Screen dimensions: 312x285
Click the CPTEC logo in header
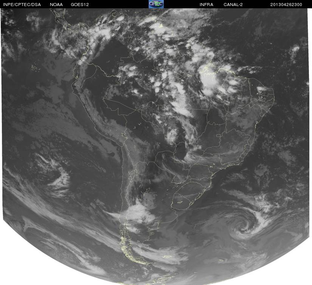point(156,4)
